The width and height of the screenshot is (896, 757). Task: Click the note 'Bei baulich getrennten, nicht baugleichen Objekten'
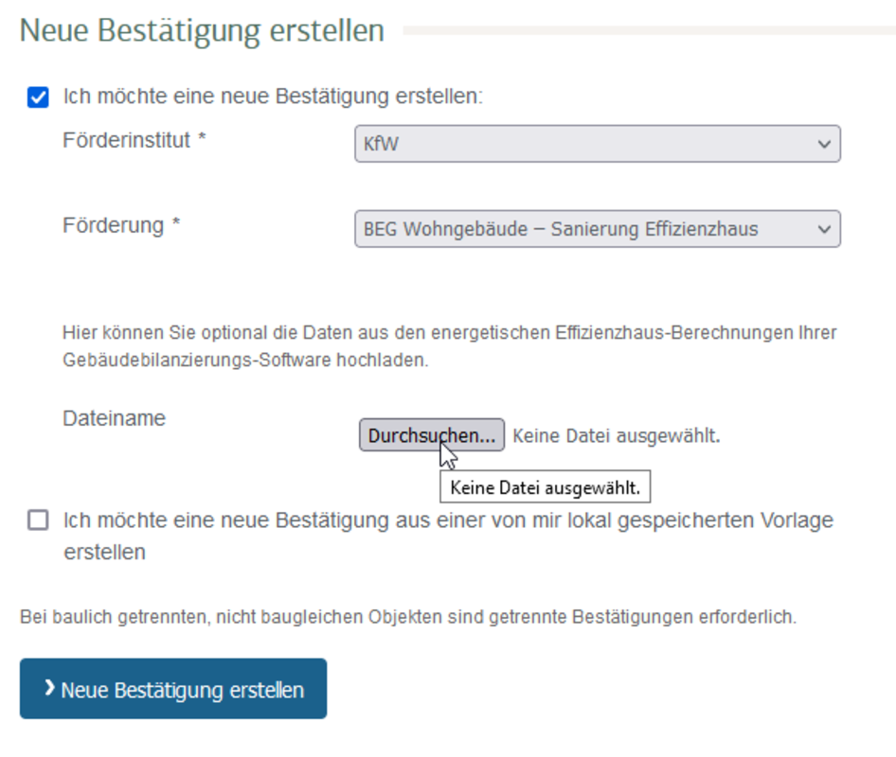coord(408,617)
